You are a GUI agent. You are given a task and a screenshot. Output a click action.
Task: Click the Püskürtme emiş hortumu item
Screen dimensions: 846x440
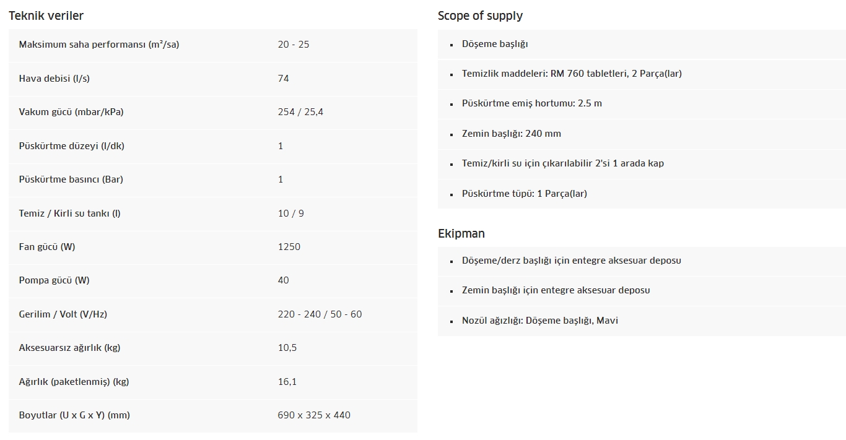[x=642, y=103]
